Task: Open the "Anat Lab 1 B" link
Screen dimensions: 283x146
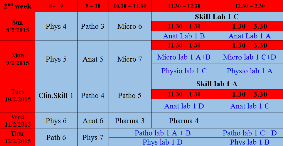Action: (184, 36)
